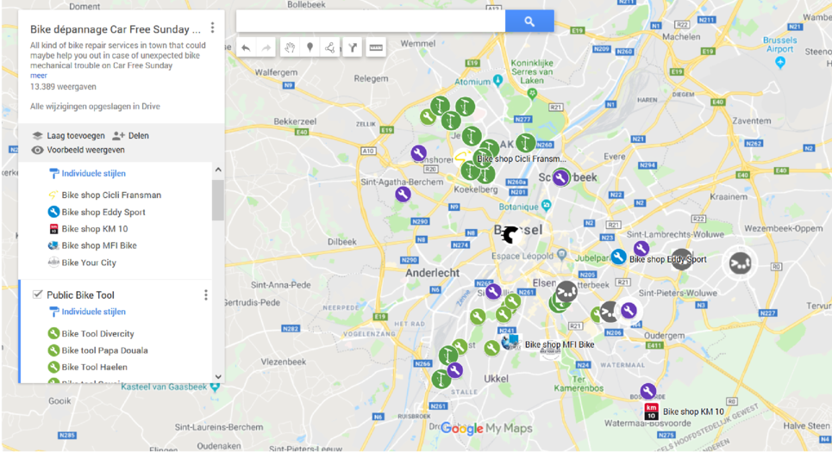Open the Public Bike Tool layer options

coord(206,295)
